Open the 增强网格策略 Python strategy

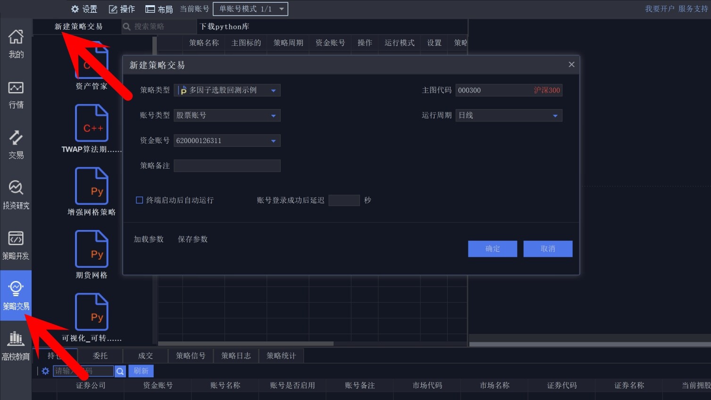tap(92, 186)
